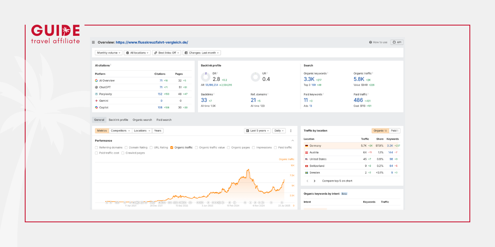Click the United States flag icon
Screen dimensions: 495x247
click(x=306, y=159)
